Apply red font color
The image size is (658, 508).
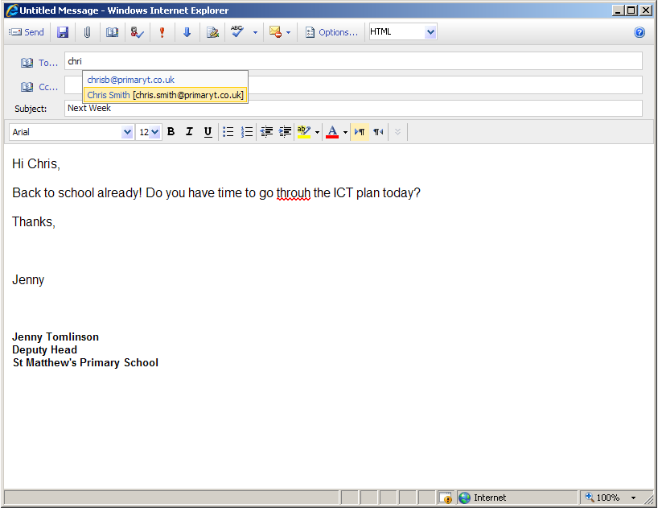pos(332,132)
